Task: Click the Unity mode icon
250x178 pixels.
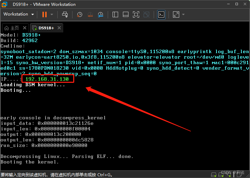Action: point(146,14)
